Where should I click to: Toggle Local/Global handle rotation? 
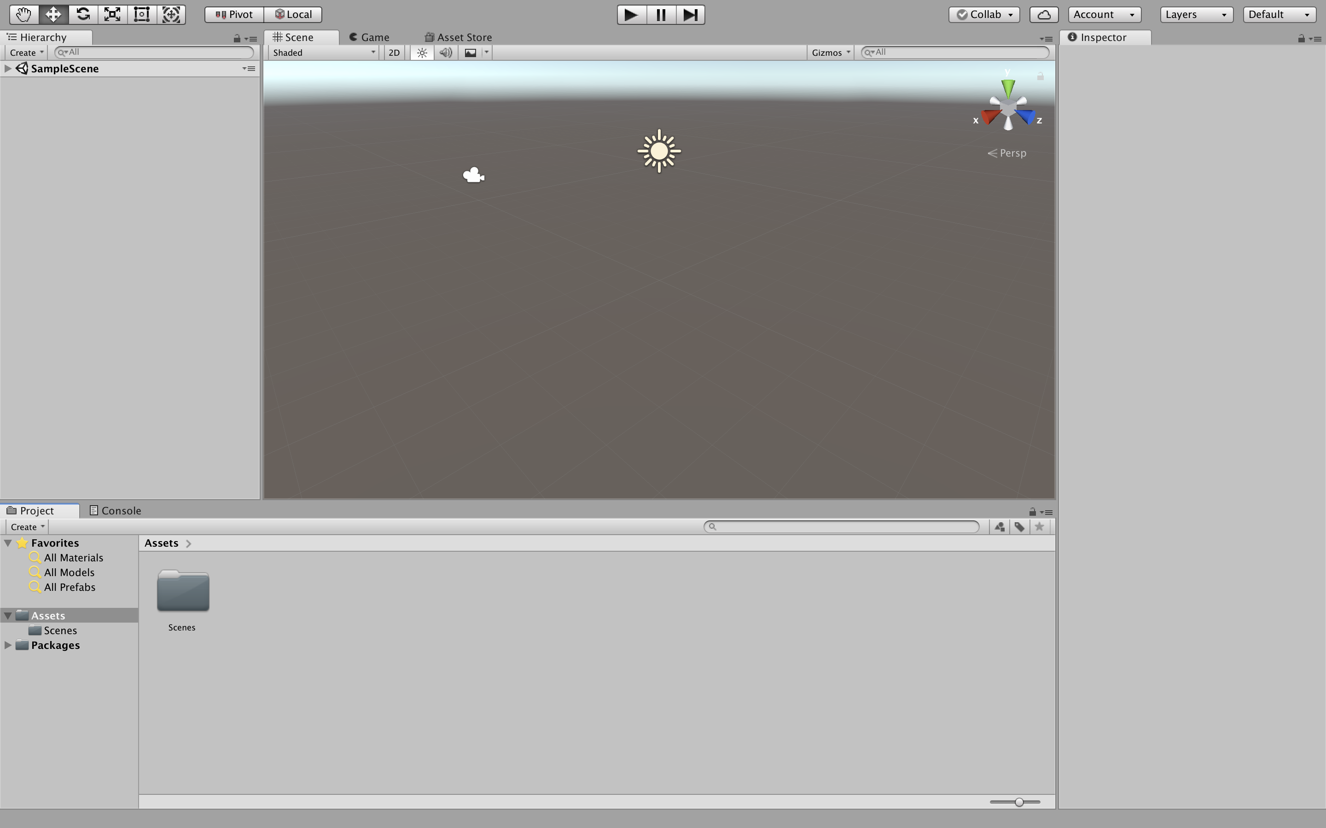coord(293,14)
